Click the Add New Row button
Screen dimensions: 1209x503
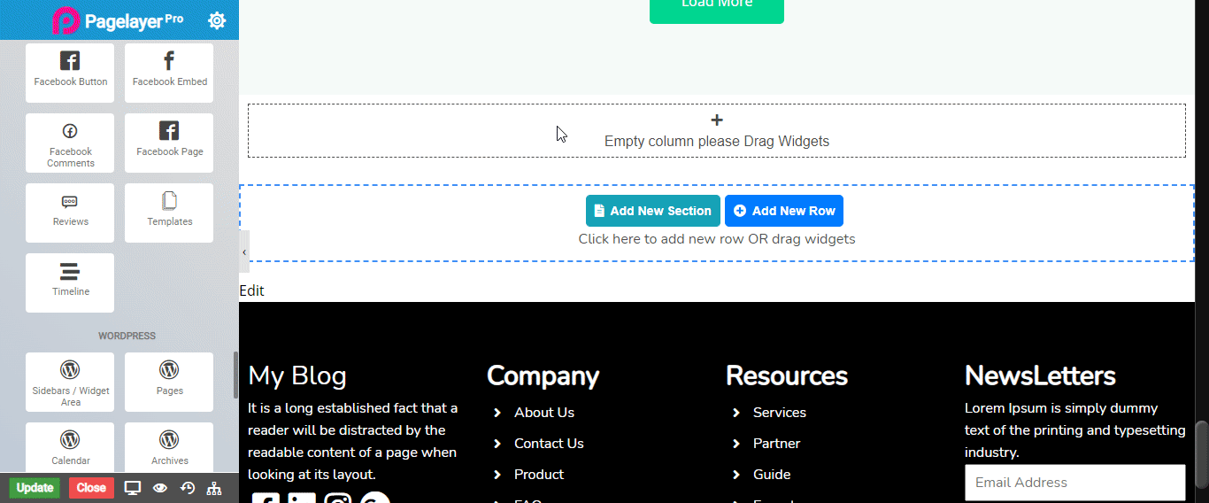click(x=784, y=211)
